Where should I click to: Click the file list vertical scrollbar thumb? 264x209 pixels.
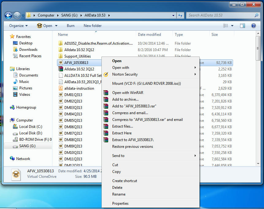pos(258,48)
